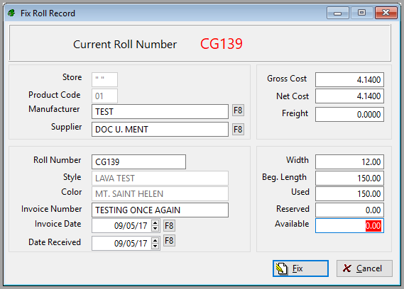
Task: Click the red CG139 current roll number
Action: tap(222, 44)
